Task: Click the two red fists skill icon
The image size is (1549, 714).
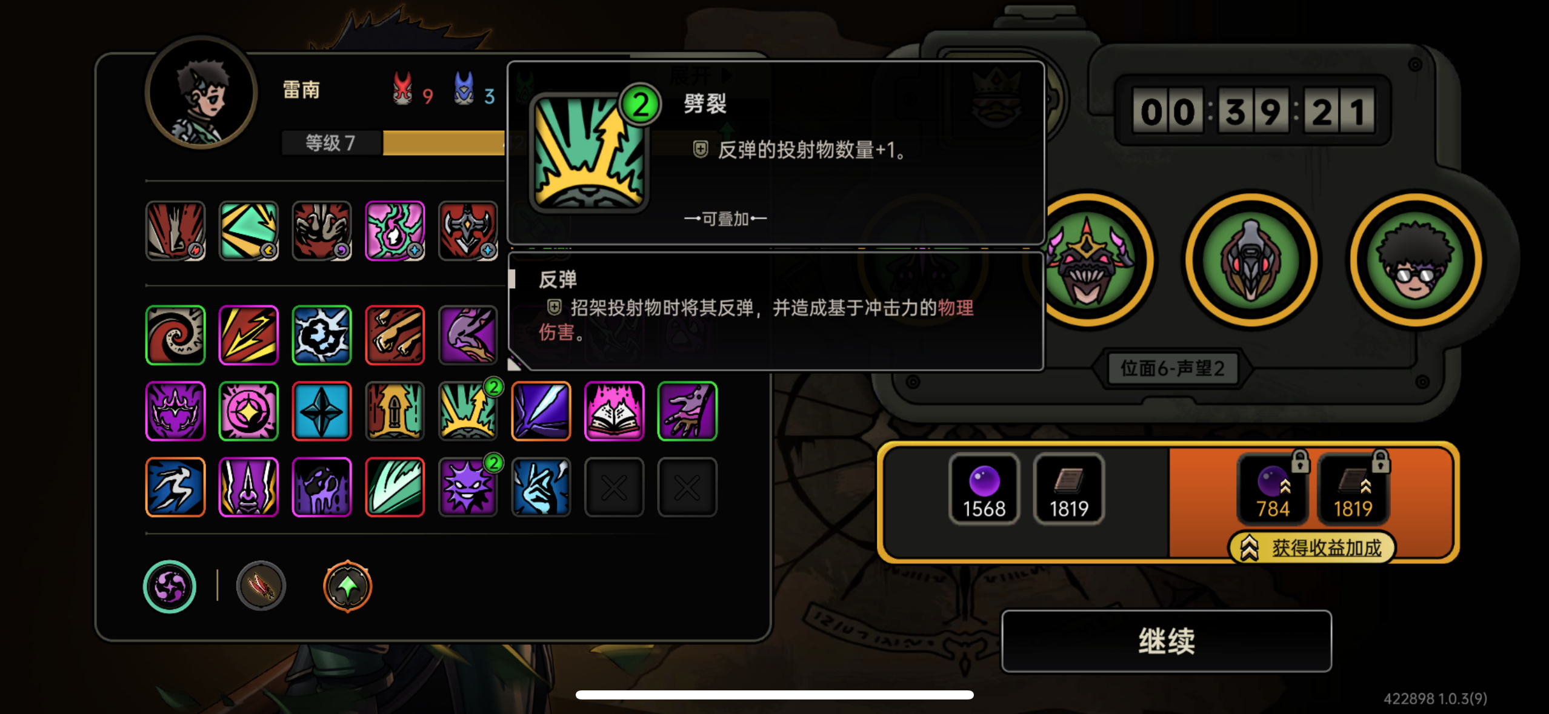Action: pyautogui.click(x=395, y=335)
